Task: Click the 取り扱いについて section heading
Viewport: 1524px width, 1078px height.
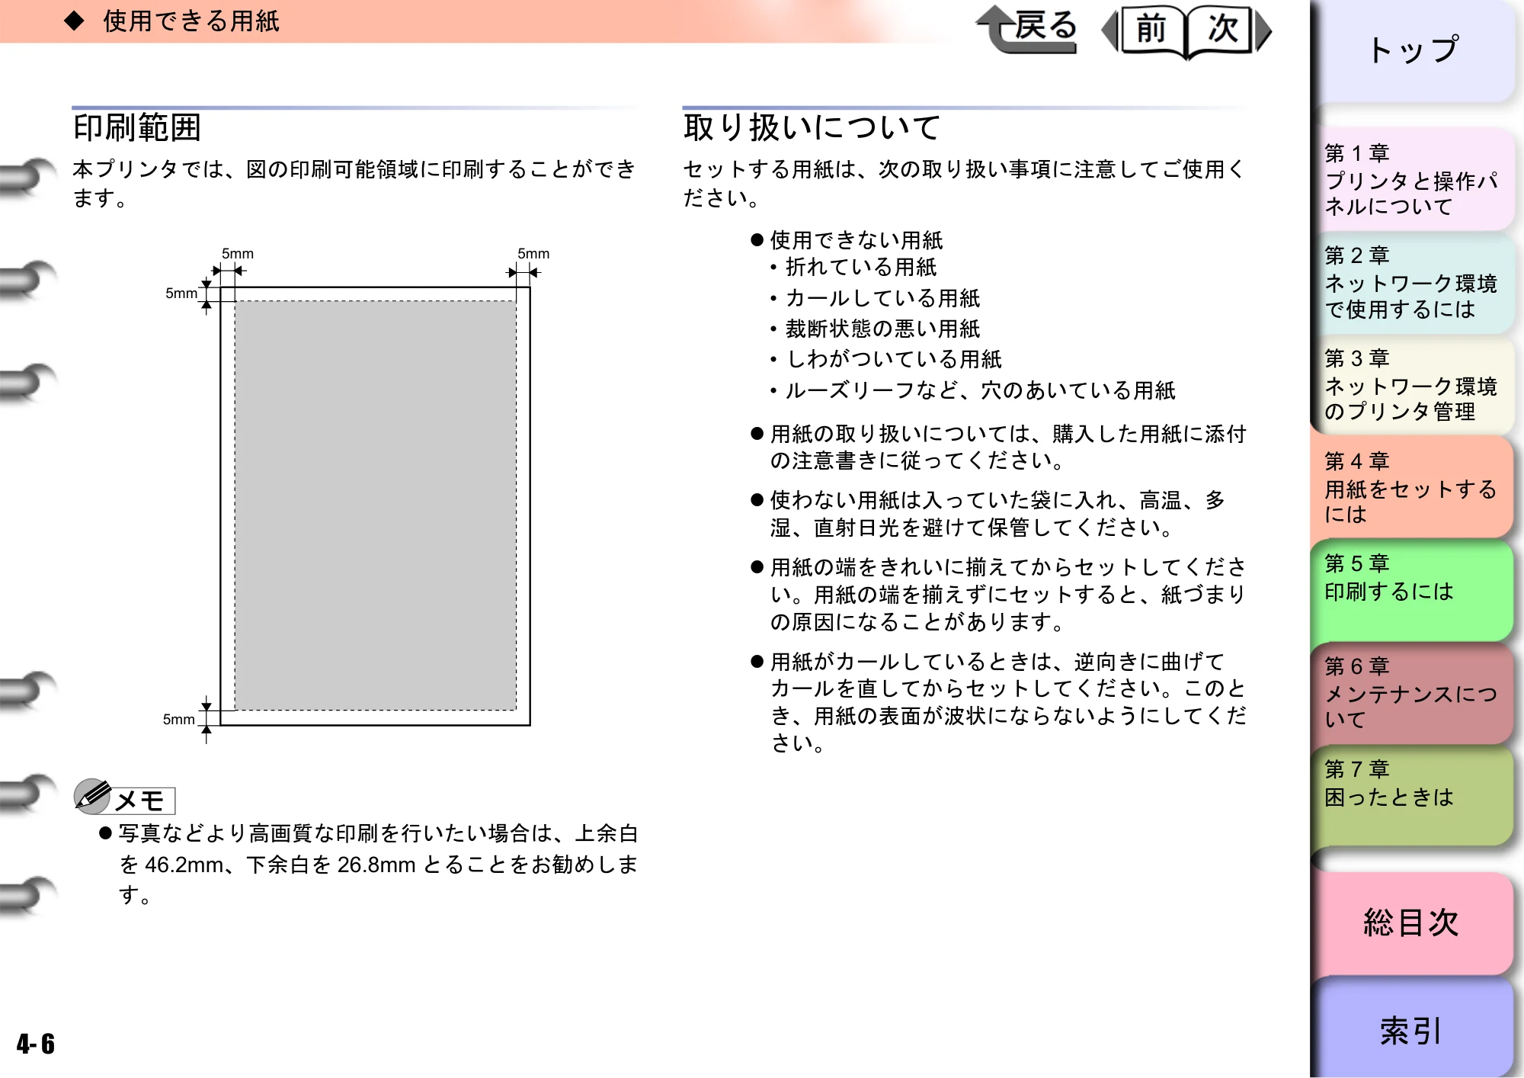Action: click(x=812, y=127)
